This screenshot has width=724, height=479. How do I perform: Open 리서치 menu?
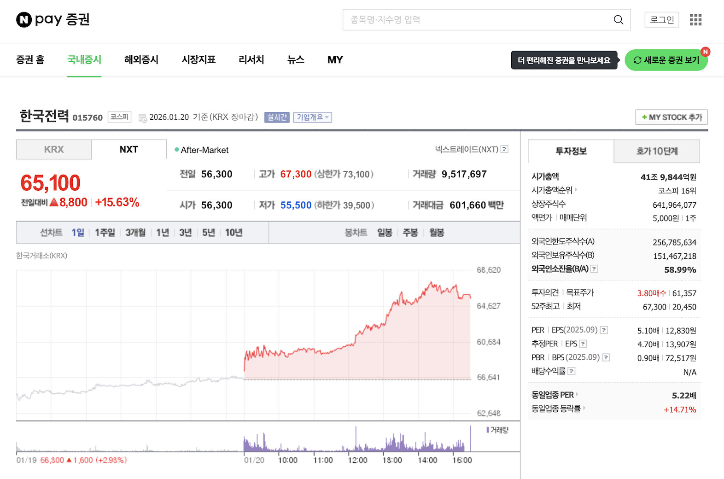(x=251, y=60)
